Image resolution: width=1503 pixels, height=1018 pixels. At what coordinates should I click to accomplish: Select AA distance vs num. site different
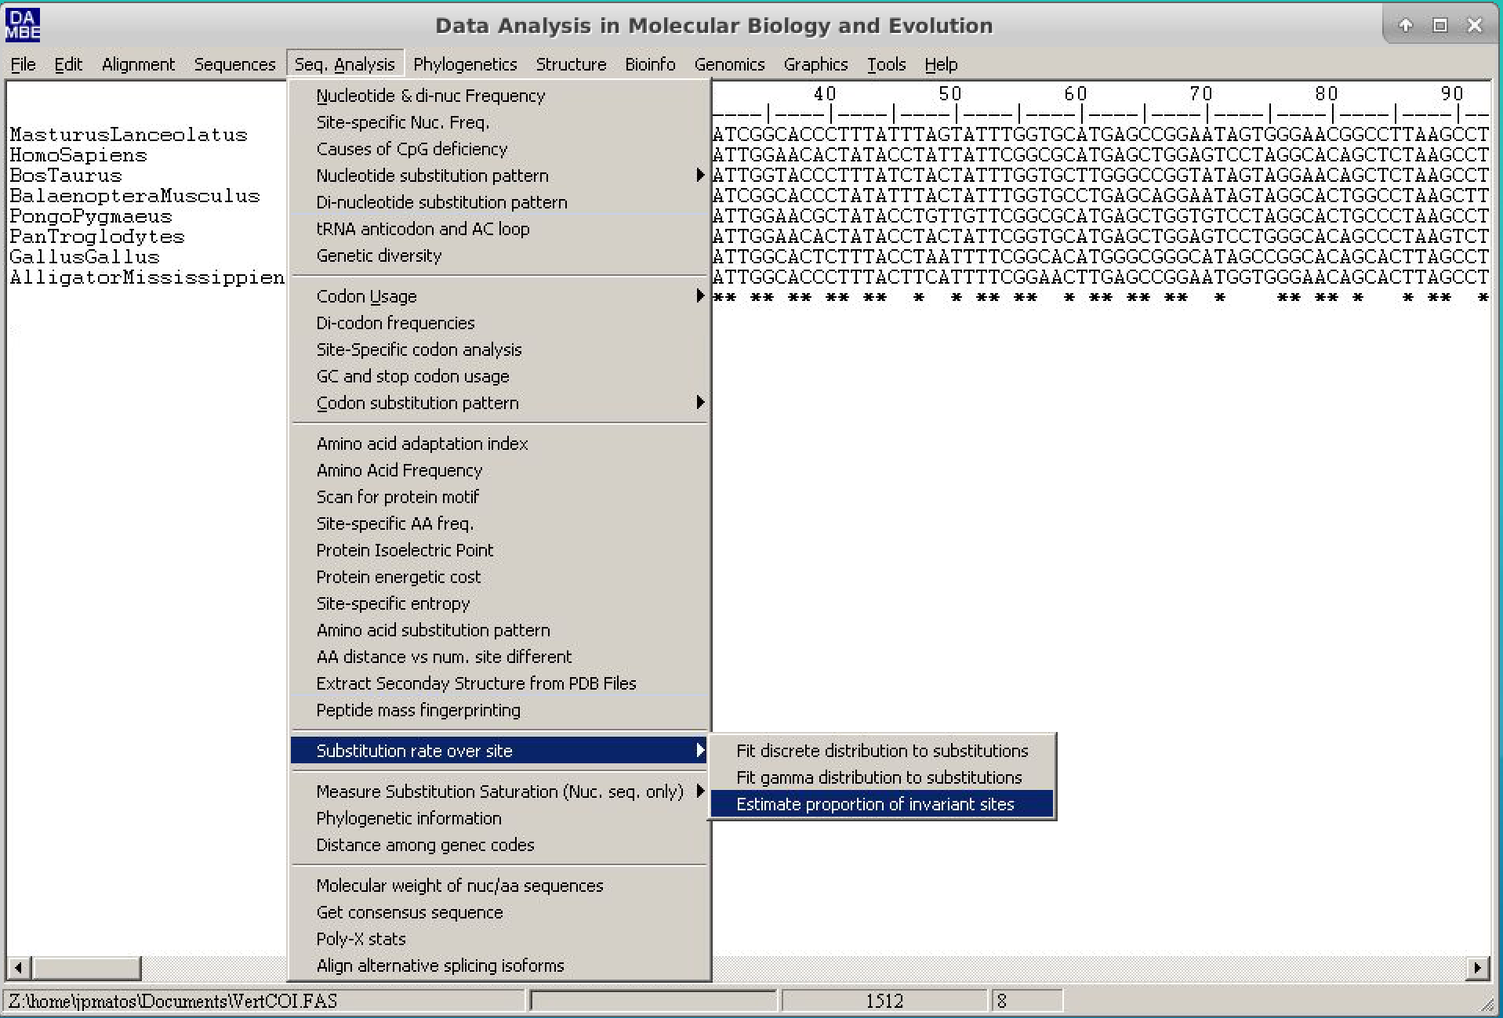(499, 657)
